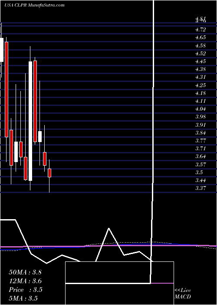The image size is (217, 305).
Task: Click the 4.52 price level label
Action: [201, 54]
